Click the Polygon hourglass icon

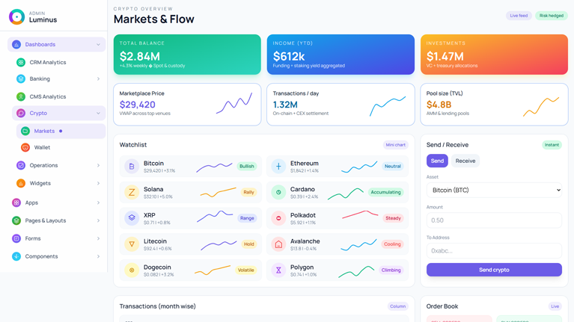(278, 270)
